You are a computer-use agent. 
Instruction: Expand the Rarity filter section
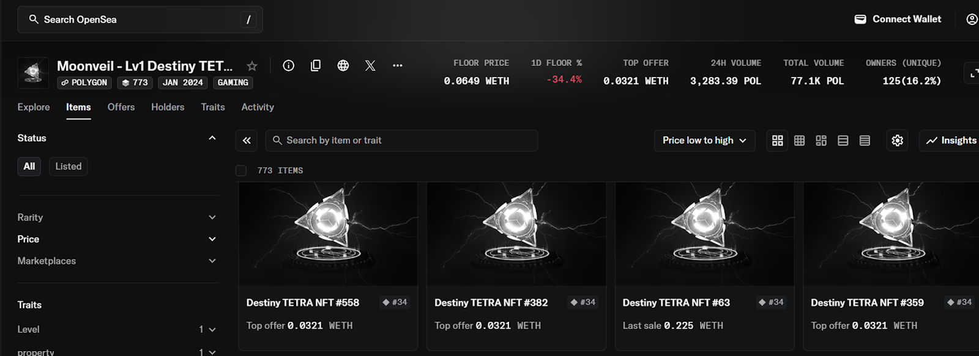pos(117,217)
